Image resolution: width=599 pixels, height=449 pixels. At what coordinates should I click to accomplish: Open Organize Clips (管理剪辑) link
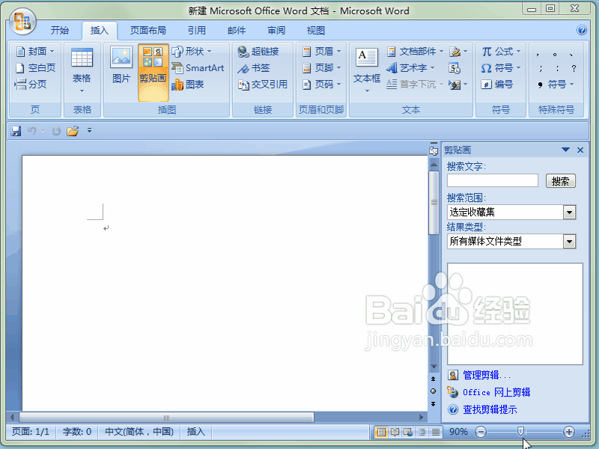[486, 376]
